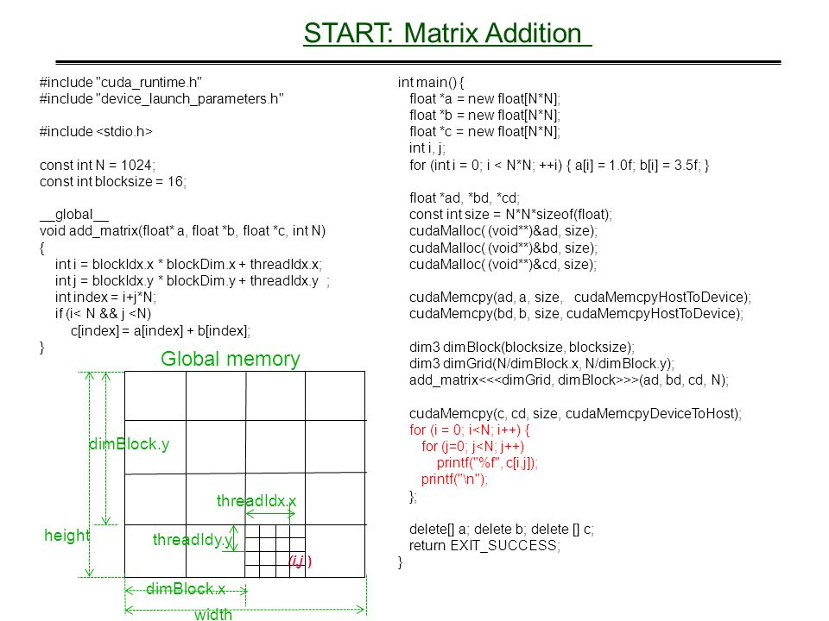
Task: Click the cudaMalloc line for &ad
Action: pyautogui.click(x=503, y=231)
